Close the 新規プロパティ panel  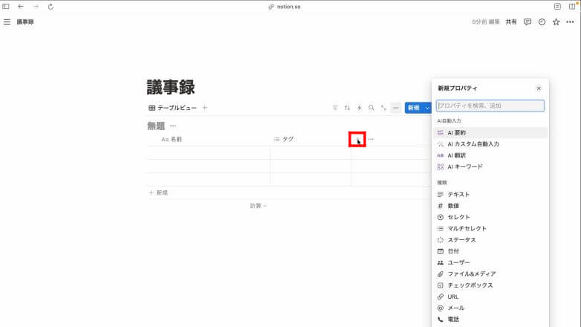(539, 88)
